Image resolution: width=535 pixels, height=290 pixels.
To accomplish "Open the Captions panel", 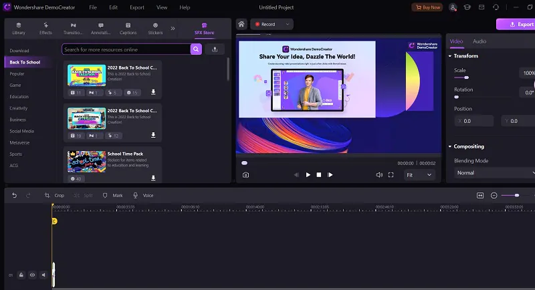I will click(x=128, y=29).
